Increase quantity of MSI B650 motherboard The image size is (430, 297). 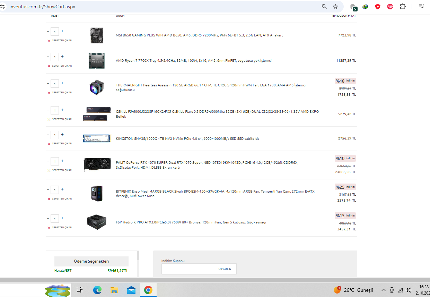point(62,31)
